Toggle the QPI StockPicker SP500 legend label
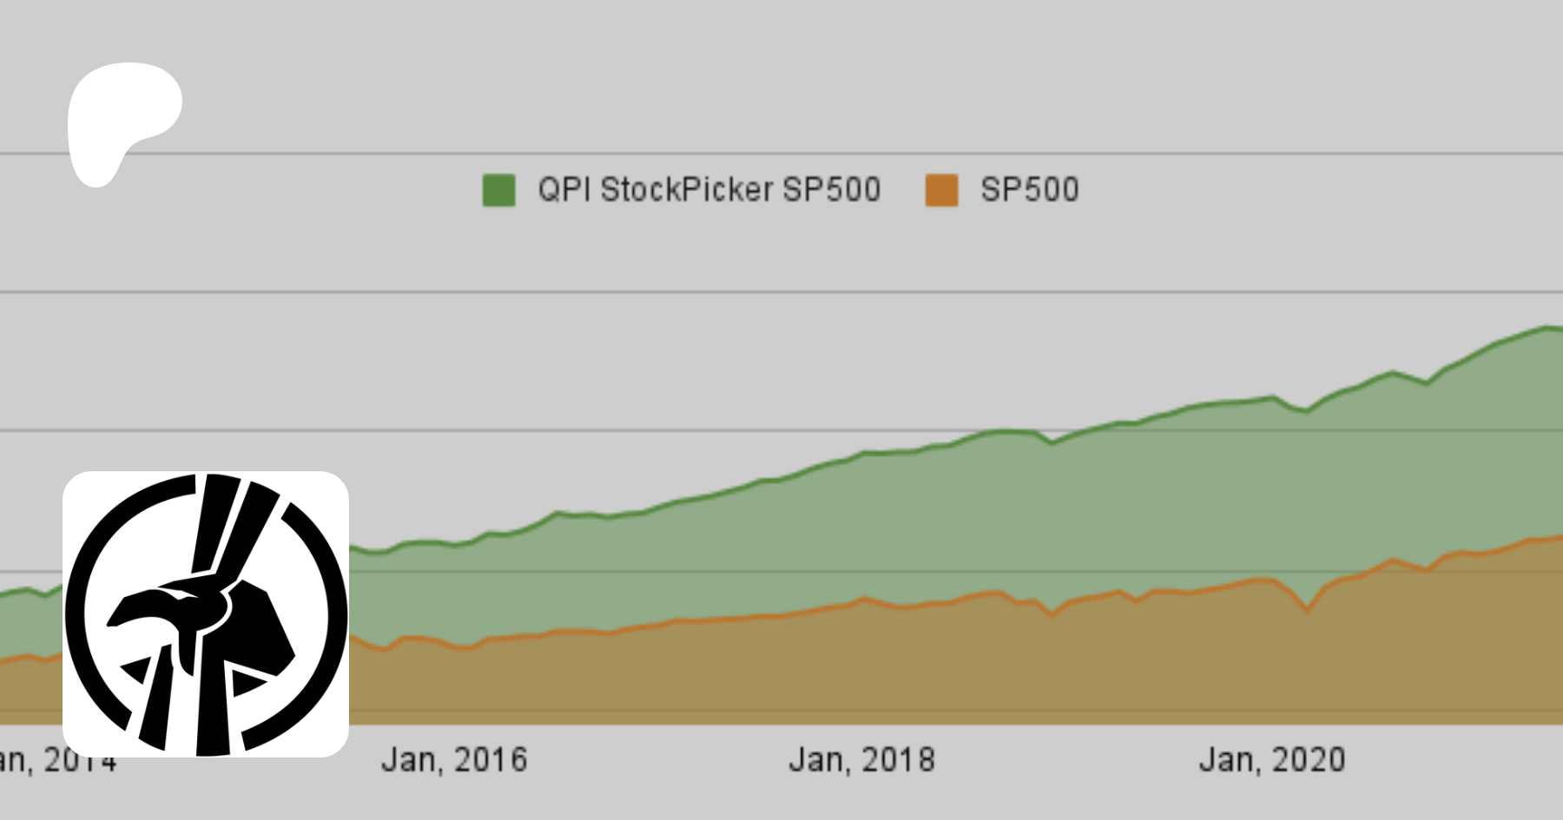 point(709,190)
